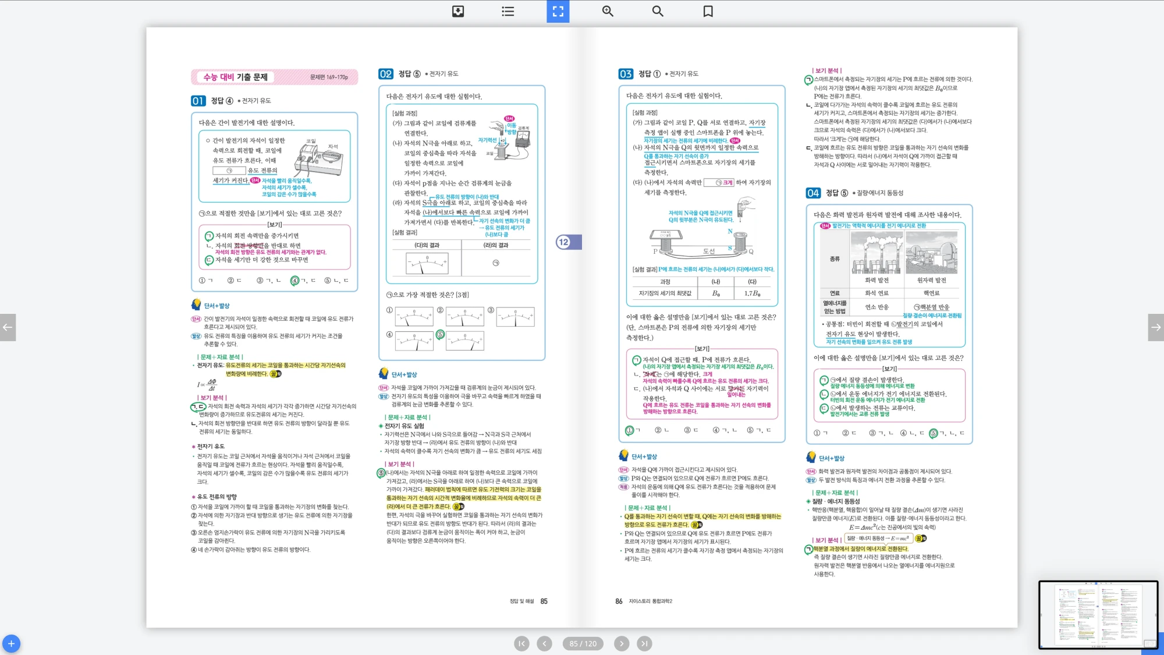Image resolution: width=1164 pixels, height=655 pixels.
Task: Jump to the last page button
Action: 644,643
